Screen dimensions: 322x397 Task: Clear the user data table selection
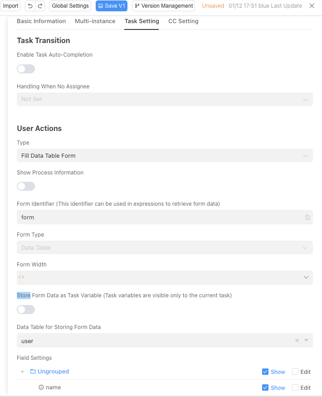(297, 341)
